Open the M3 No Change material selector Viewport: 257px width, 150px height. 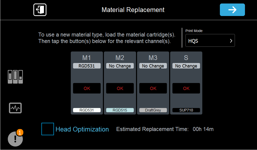click(x=153, y=66)
